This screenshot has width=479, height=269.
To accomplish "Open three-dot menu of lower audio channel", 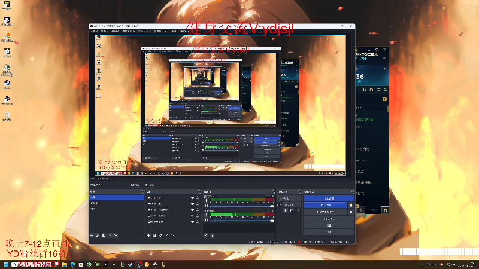I will tap(206, 215).
